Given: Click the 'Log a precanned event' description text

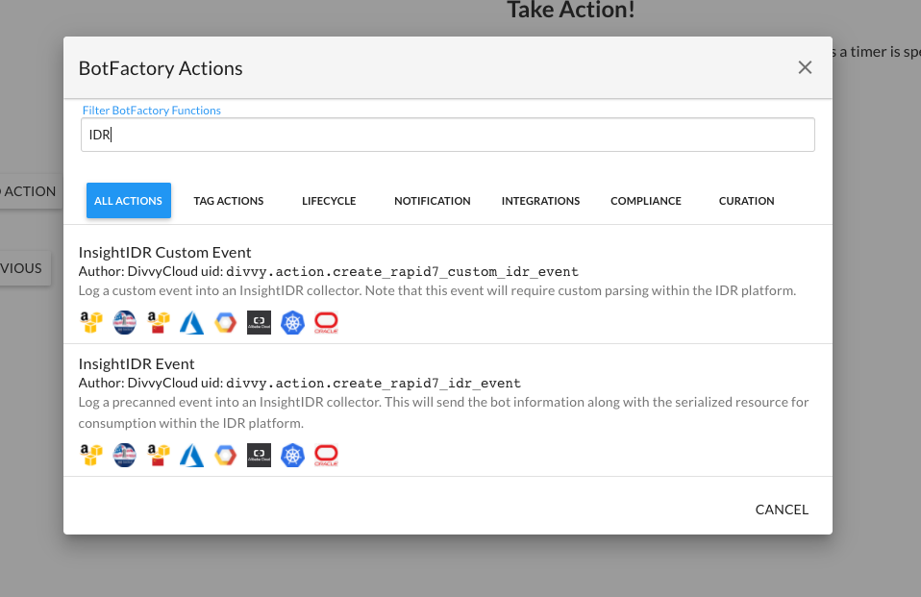Looking at the screenshot, I should [x=443, y=412].
